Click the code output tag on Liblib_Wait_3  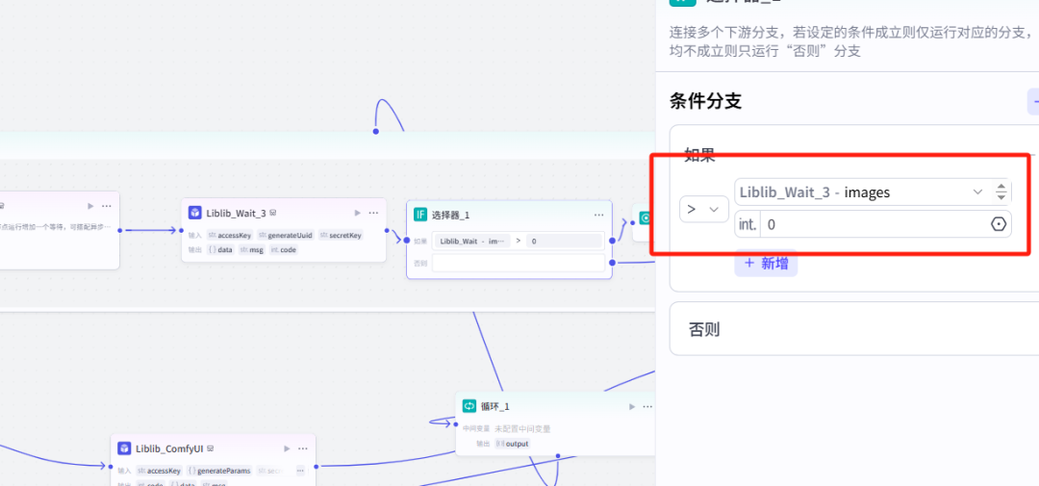(x=283, y=250)
